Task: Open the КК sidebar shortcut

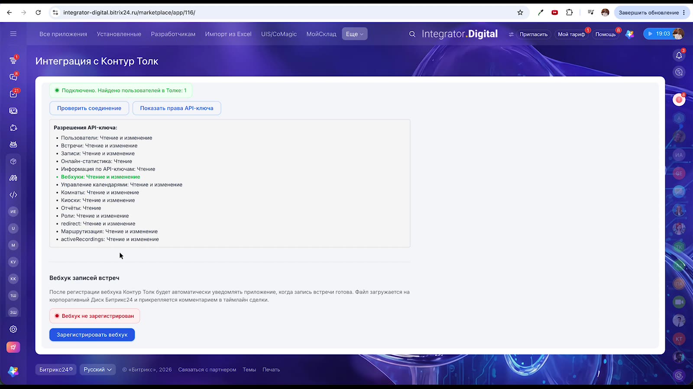Action: (13, 279)
